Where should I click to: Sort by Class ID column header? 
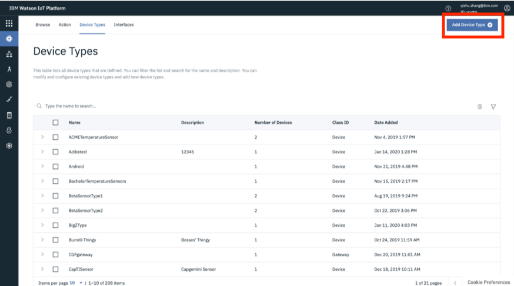(341, 122)
